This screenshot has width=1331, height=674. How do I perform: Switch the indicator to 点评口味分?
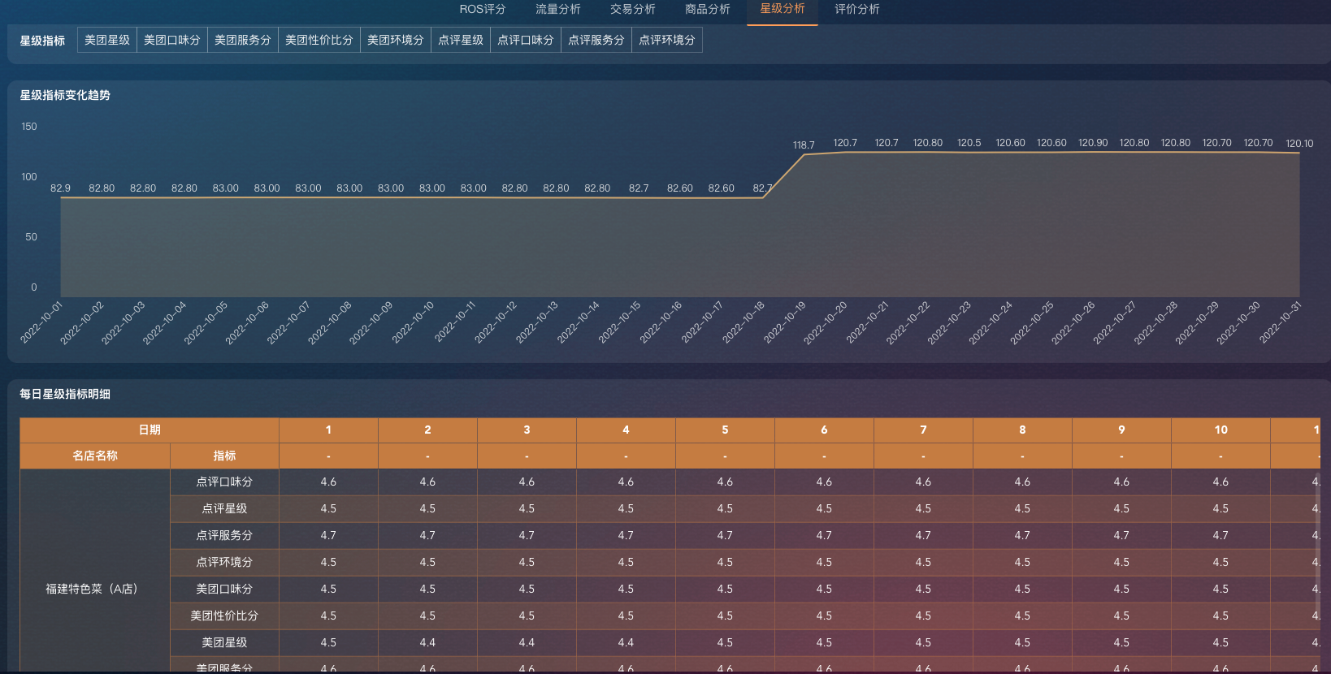[526, 40]
